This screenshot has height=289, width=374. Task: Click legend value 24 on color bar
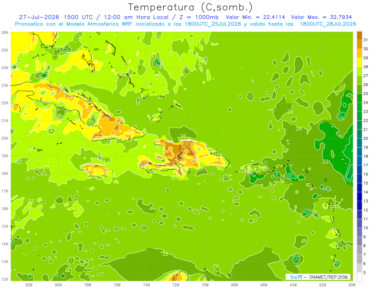(366, 103)
